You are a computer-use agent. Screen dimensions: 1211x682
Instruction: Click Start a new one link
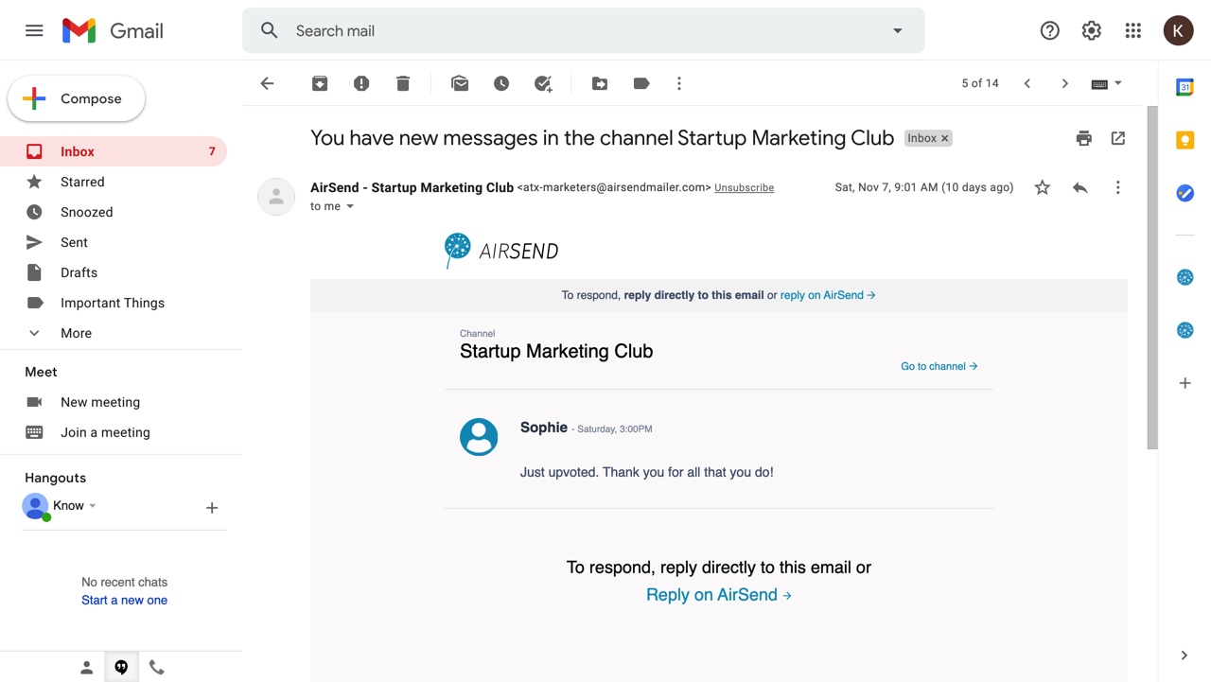[124, 600]
